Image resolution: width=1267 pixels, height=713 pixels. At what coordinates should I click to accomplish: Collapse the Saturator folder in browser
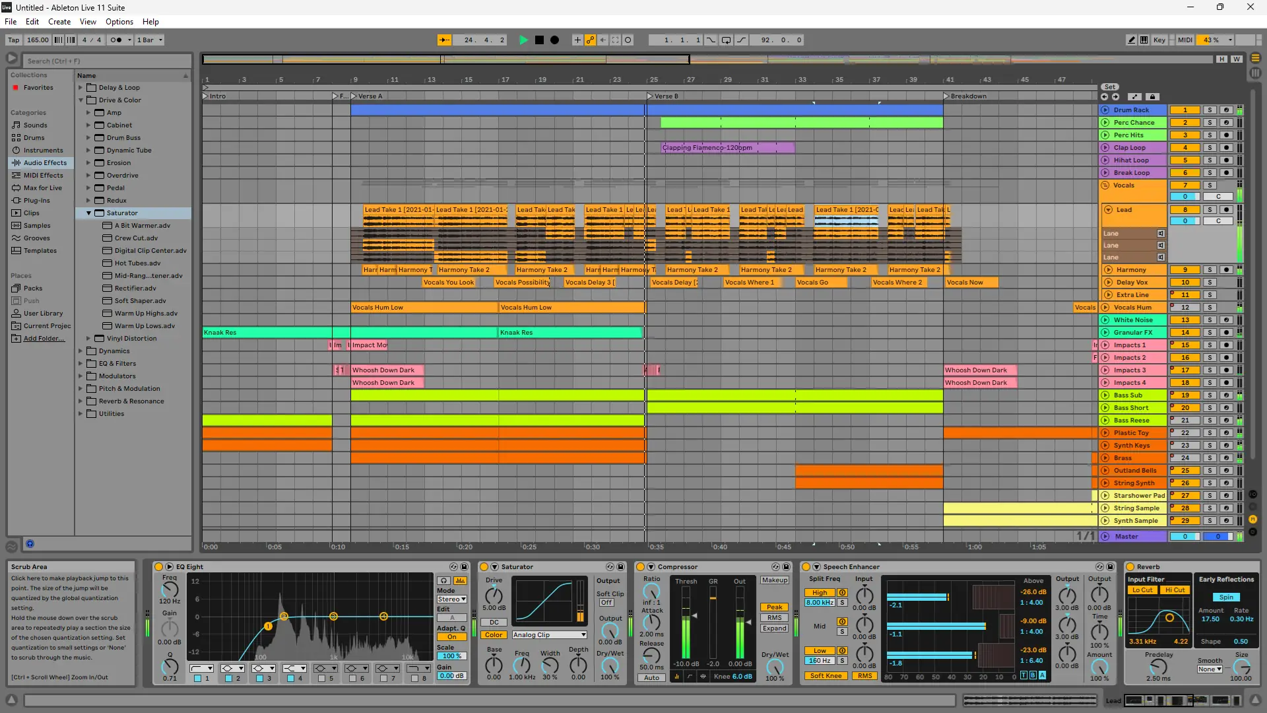(x=89, y=213)
